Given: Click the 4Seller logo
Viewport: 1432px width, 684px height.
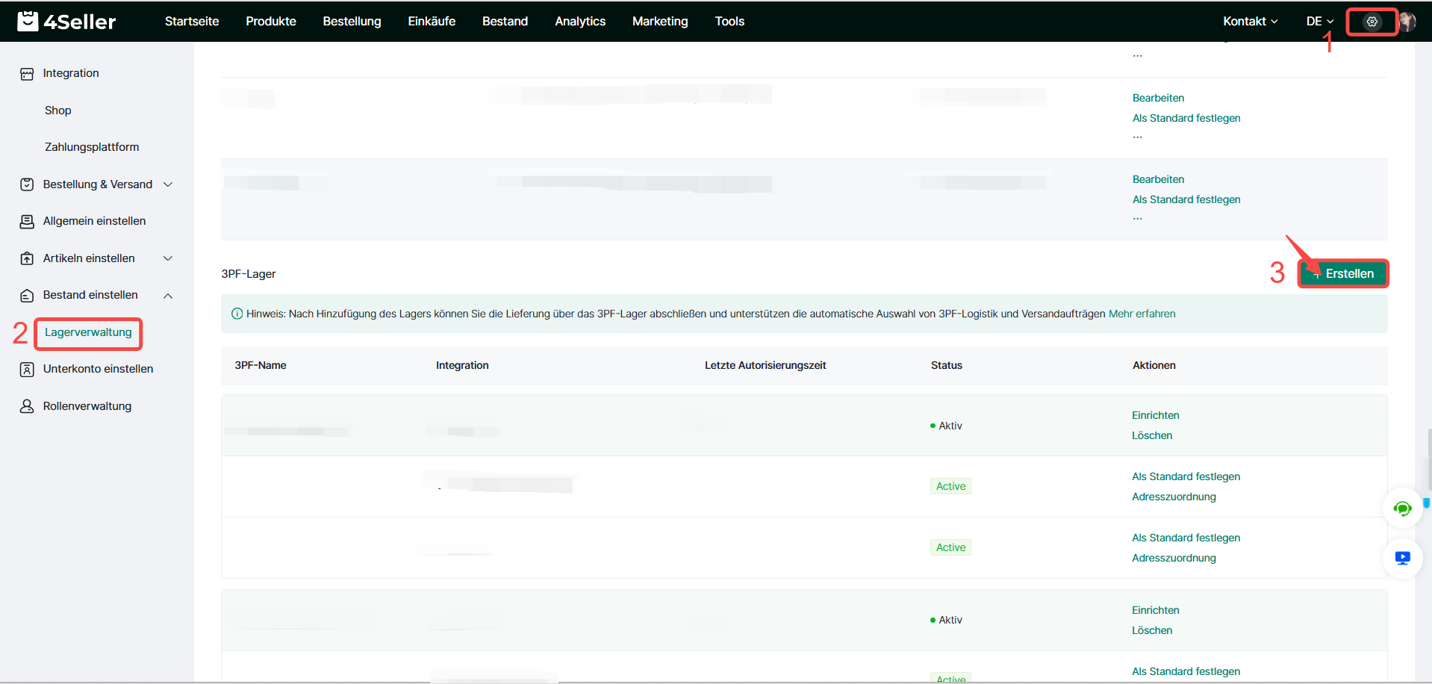Looking at the screenshot, I should (x=67, y=22).
